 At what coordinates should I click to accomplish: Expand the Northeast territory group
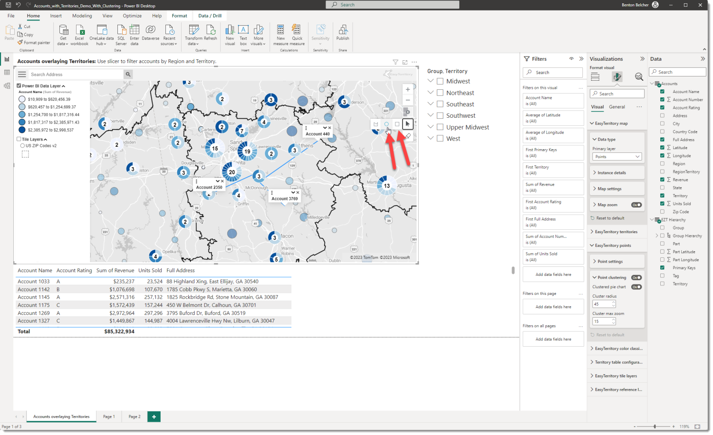430,92
